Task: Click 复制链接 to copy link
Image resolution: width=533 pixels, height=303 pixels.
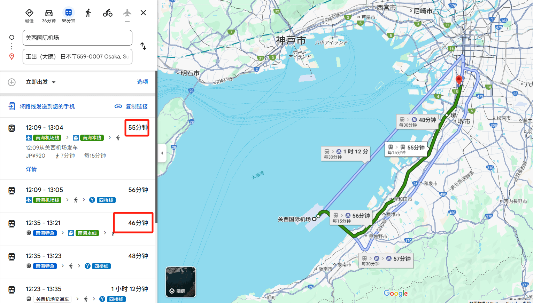Action: coord(131,106)
